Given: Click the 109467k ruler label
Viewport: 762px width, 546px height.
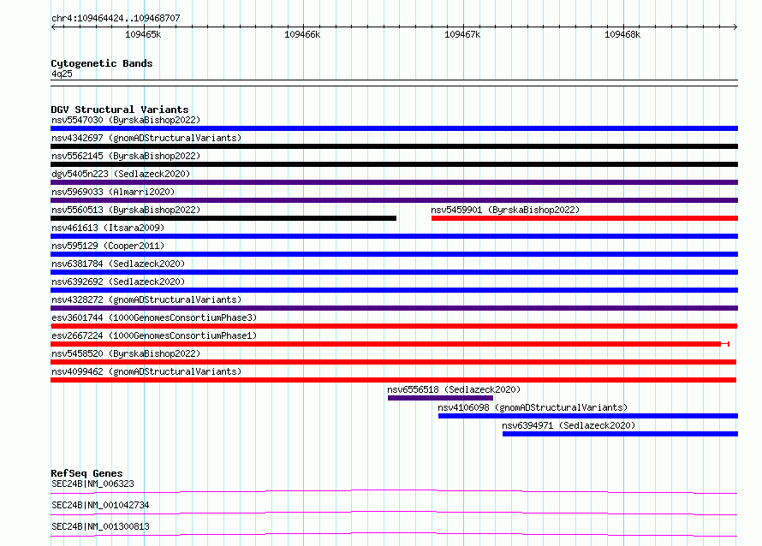Looking at the screenshot, I should click(462, 34).
